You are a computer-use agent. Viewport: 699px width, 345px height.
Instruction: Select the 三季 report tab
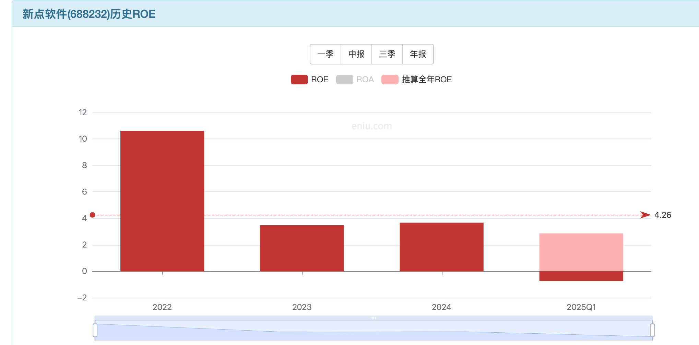pyautogui.click(x=387, y=54)
